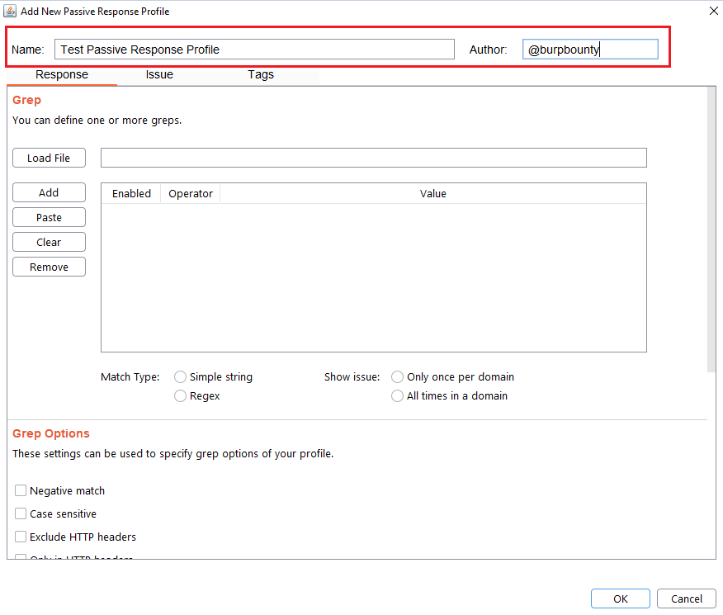The height and width of the screenshot is (615, 723).
Task: Click the Paste button
Action: (x=49, y=217)
